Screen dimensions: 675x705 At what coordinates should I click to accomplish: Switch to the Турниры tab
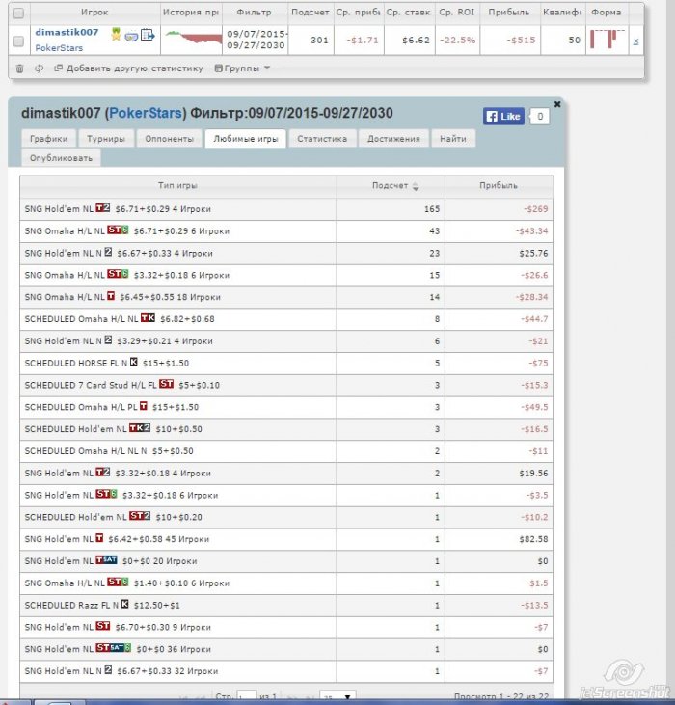(106, 139)
